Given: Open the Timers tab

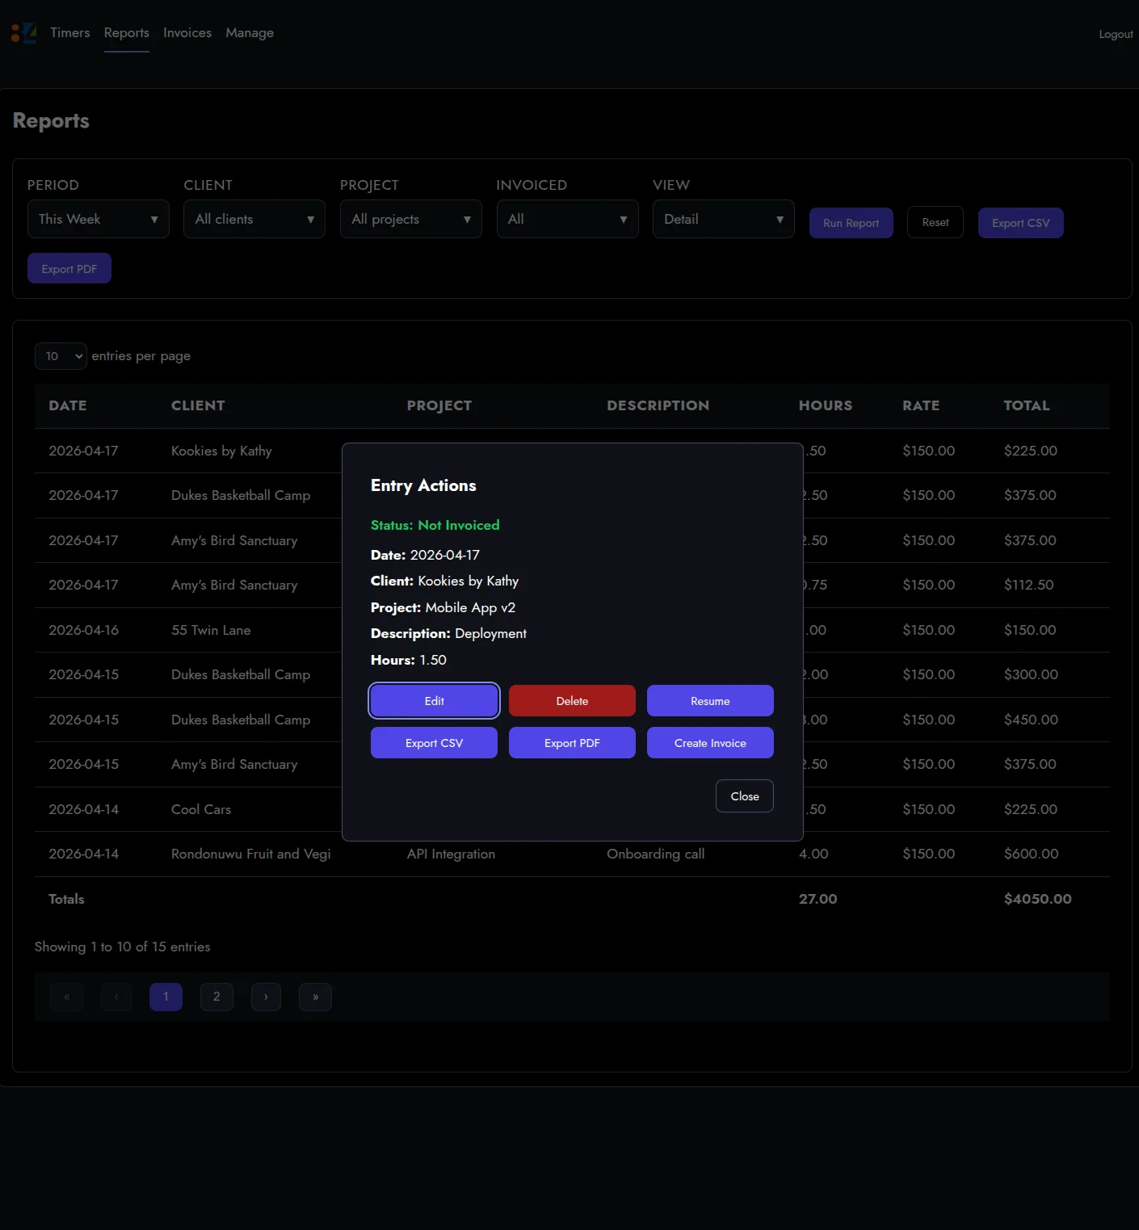Looking at the screenshot, I should 70,33.
